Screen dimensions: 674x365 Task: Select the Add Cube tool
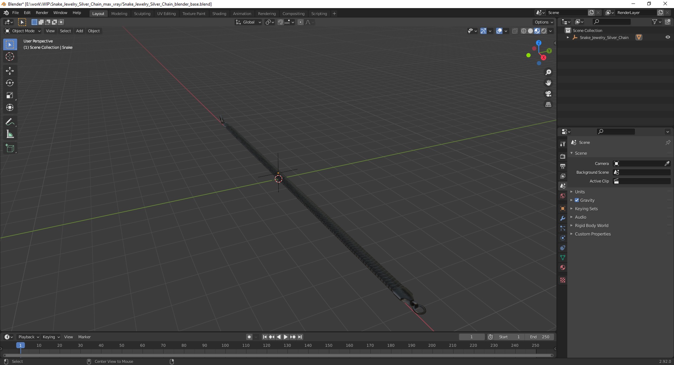click(x=10, y=148)
